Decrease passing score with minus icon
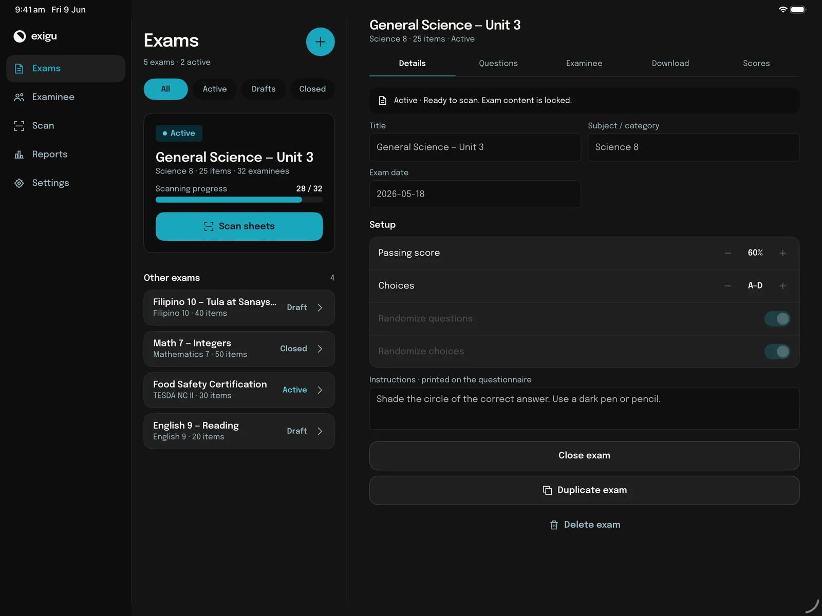 tap(728, 253)
